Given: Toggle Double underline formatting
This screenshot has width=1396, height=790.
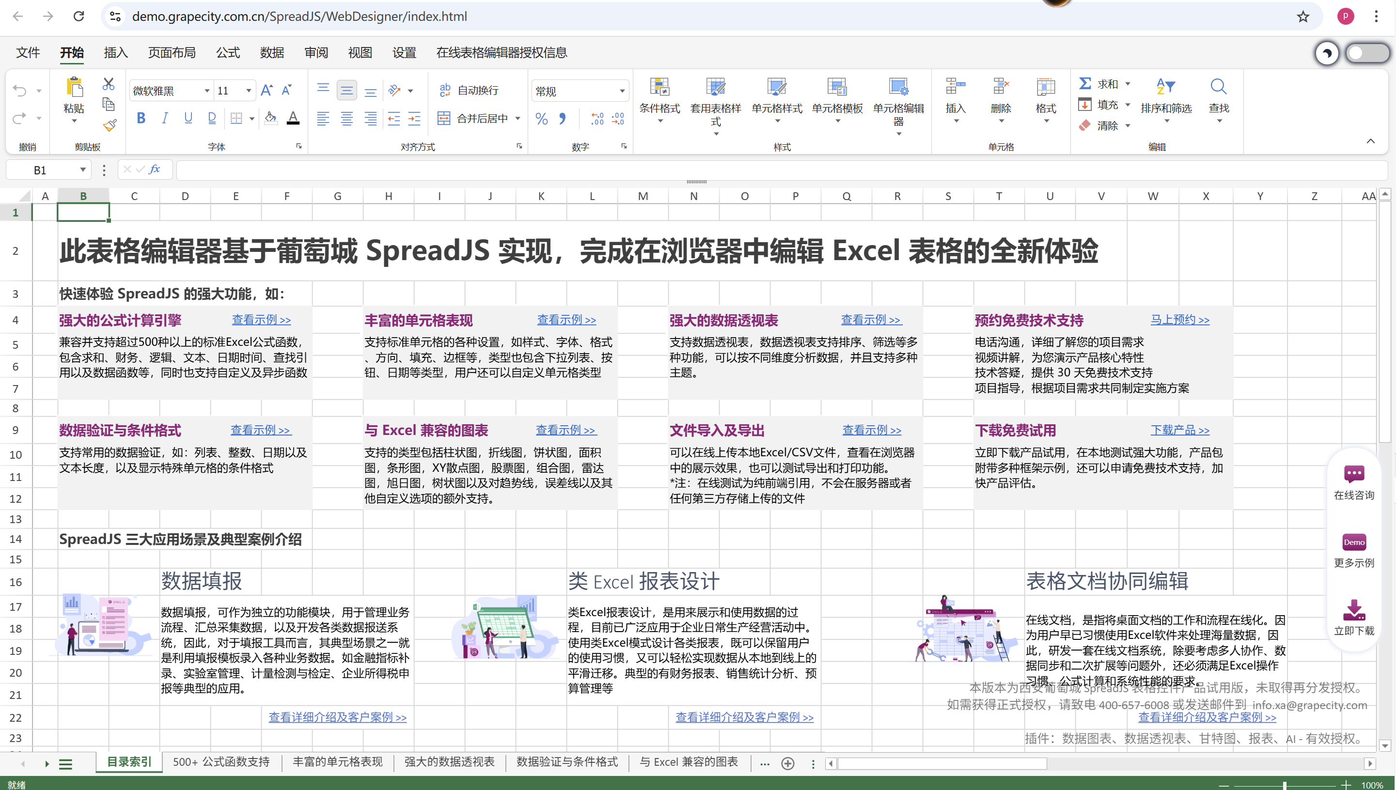Looking at the screenshot, I should [212, 118].
